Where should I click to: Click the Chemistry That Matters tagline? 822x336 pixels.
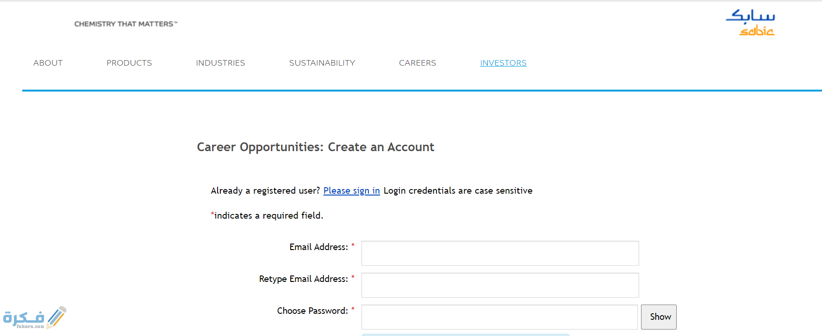click(126, 24)
